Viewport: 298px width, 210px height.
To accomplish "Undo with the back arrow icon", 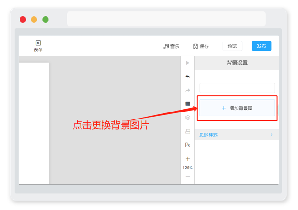I will tap(188, 77).
